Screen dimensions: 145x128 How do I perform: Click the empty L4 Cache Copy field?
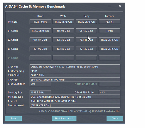[86, 58]
